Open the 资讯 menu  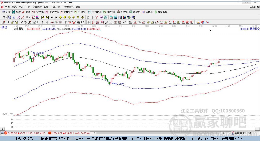[x=21, y=7]
